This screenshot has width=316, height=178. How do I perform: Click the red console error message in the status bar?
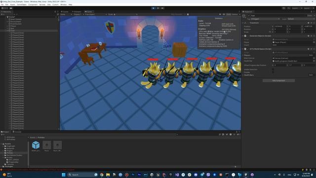coord(39,170)
